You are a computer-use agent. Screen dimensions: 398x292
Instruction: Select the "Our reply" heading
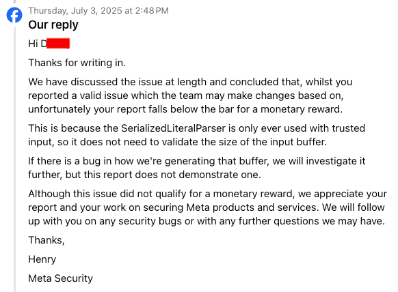[x=53, y=25]
